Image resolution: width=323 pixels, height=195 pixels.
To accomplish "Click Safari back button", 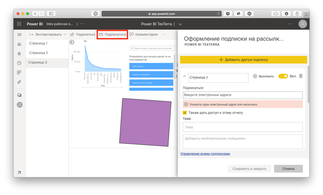I will (35, 14).
